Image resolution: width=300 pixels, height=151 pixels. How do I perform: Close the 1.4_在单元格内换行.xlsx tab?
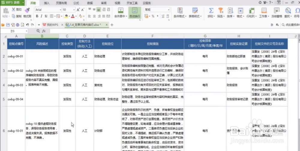(106, 25)
